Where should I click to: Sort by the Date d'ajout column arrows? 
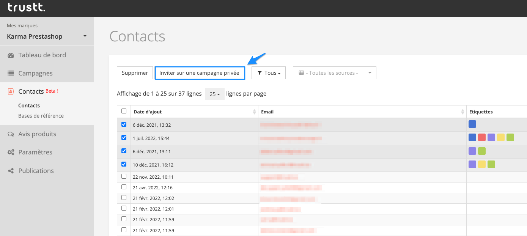click(x=254, y=112)
